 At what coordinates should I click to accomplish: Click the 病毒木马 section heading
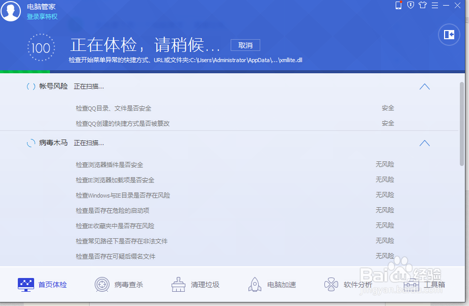(53, 143)
